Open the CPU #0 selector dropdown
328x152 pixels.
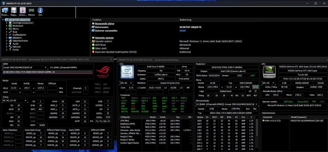127,83
